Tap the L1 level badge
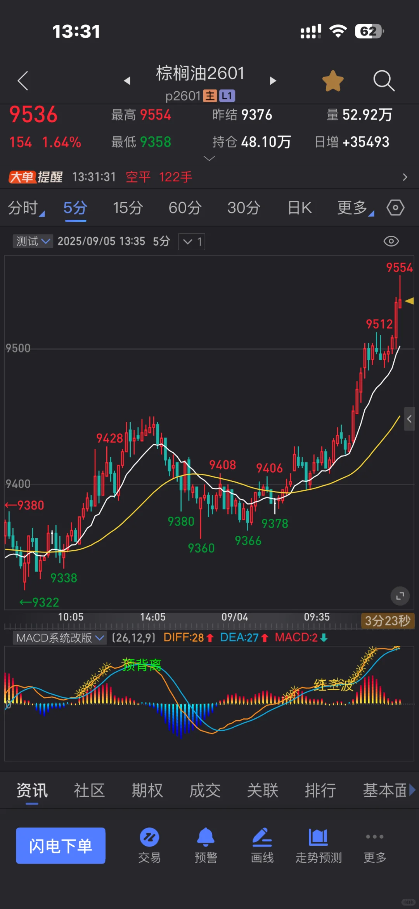 pyautogui.click(x=227, y=96)
